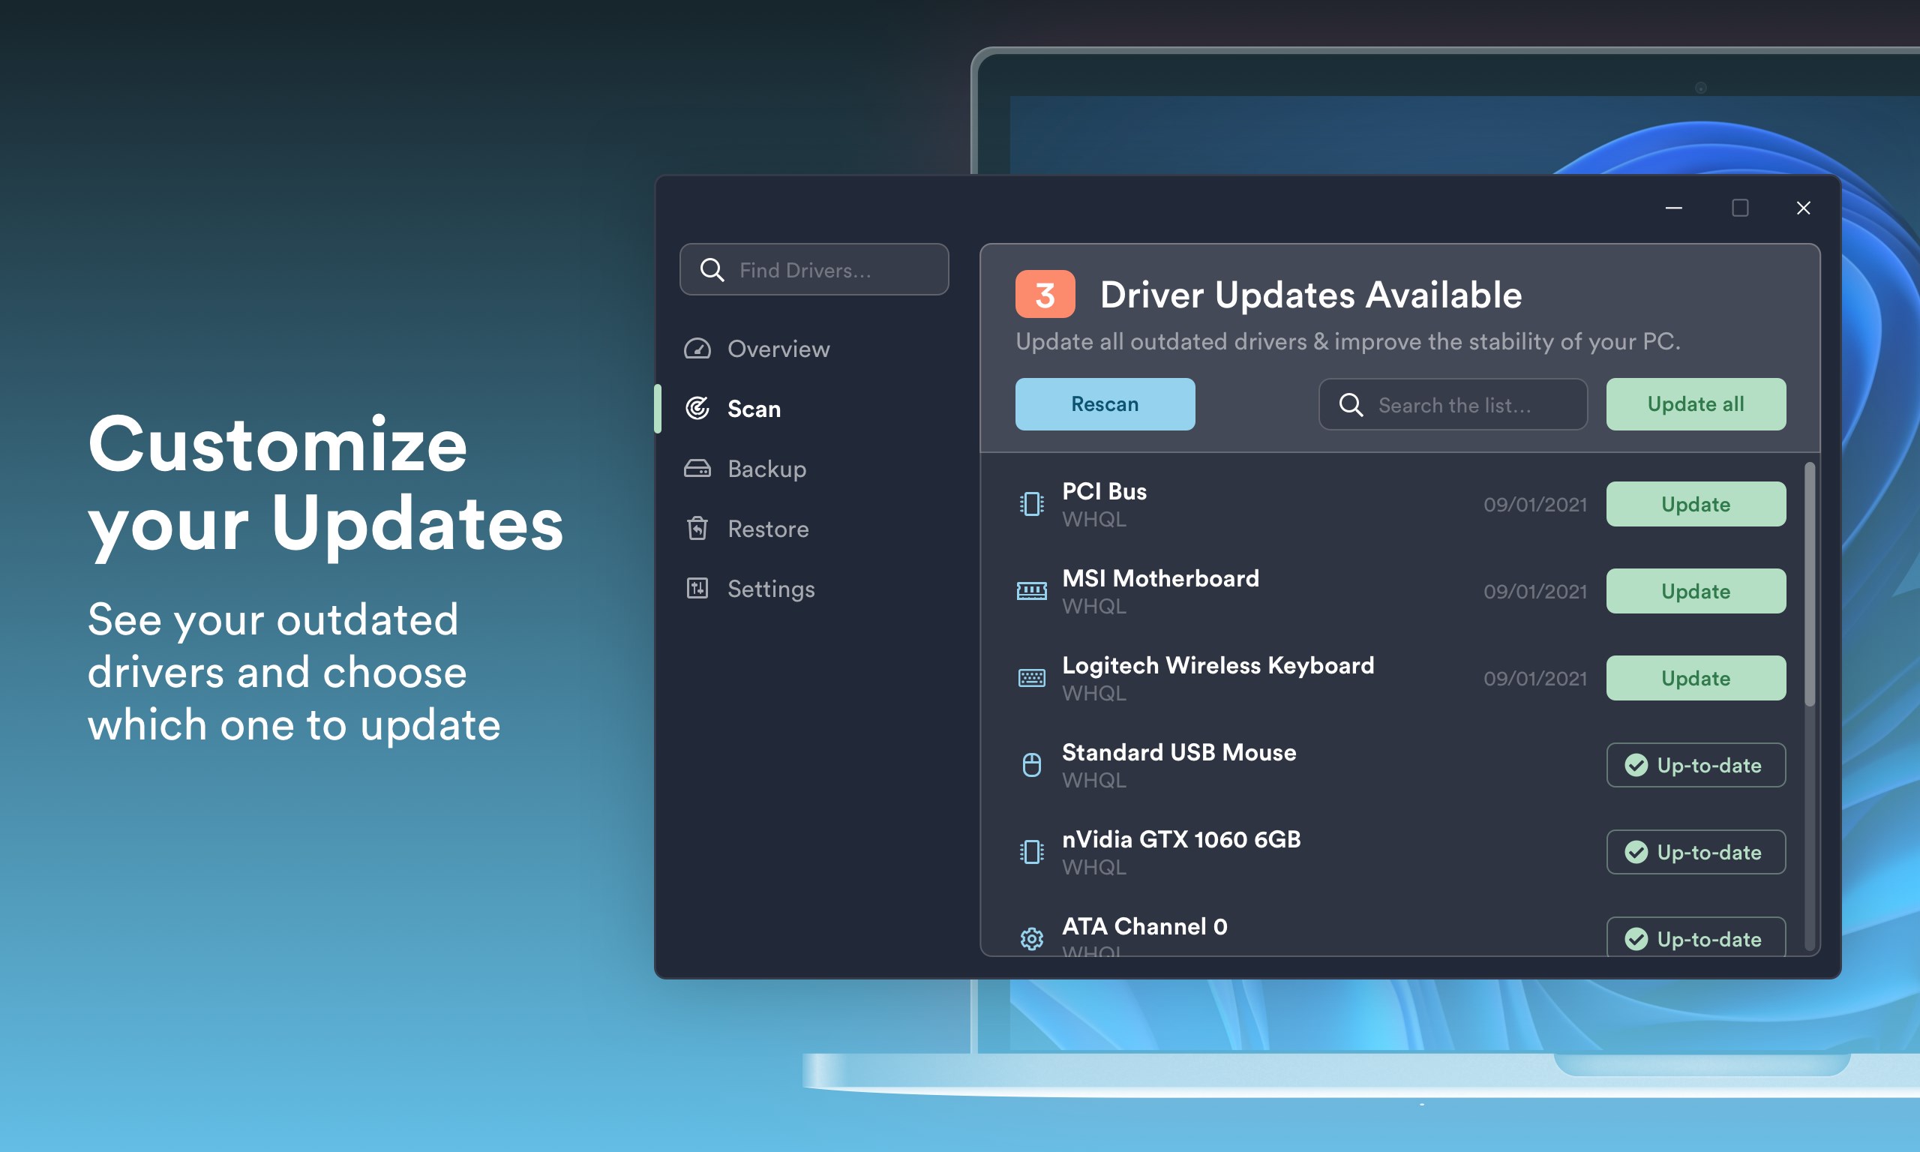The height and width of the screenshot is (1152, 1920).
Task: Select the Overview menu tab
Action: coord(779,348)
